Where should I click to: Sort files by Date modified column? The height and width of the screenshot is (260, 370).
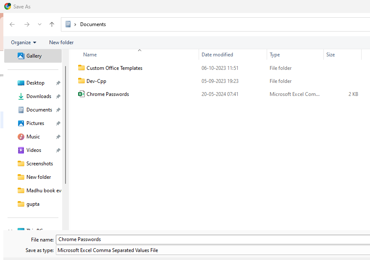coord(217,54)
